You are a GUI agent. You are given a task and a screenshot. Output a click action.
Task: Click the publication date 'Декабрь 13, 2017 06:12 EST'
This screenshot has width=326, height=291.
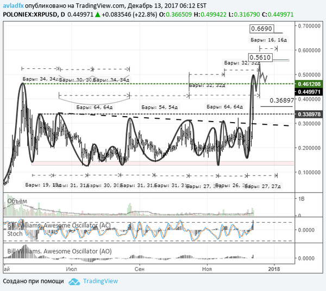point(167,5)
